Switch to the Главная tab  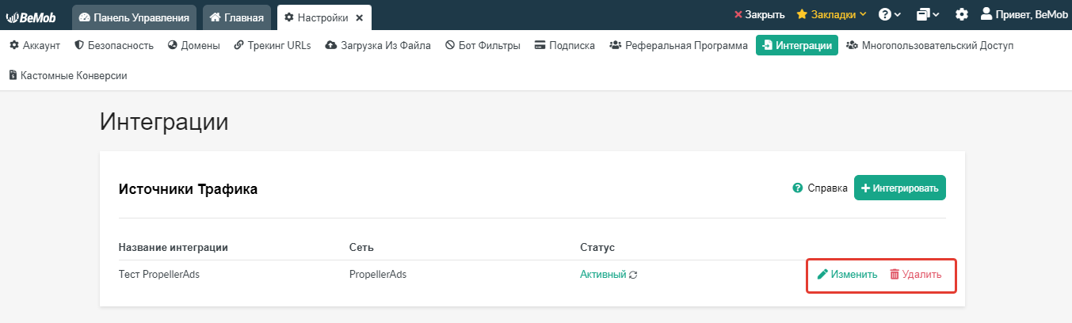click(237, 17)
